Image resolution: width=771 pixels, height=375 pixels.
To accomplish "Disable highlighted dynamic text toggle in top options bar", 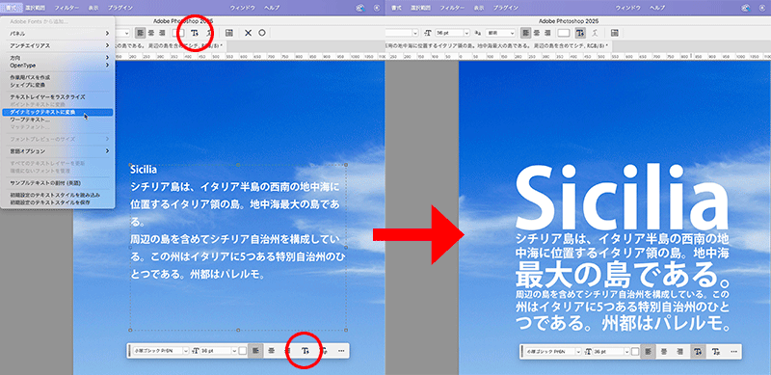I will tap(581, 33).
